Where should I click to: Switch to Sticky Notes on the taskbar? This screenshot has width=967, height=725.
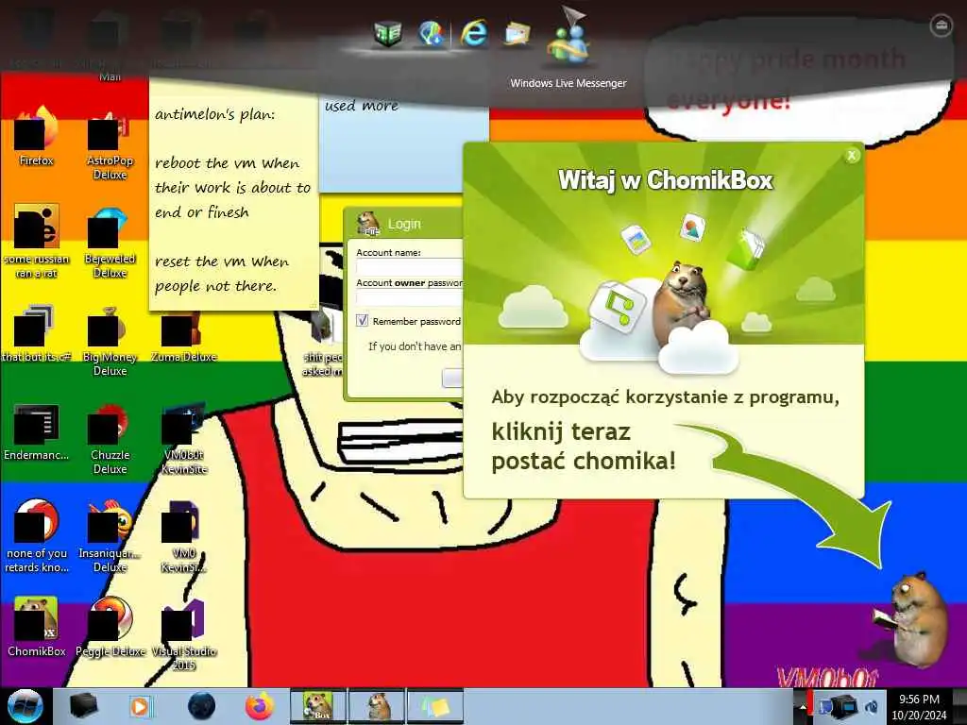435,706
